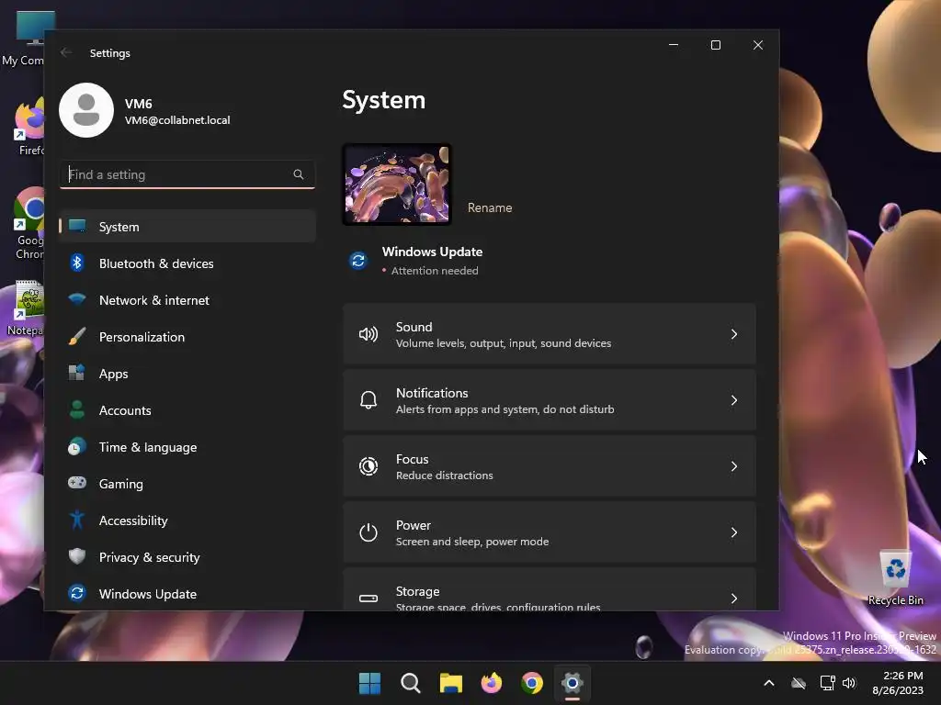Click the Wi-Fi network icon in sidebar
Image resolution: width=941 pixels, height=705 pixels.
(77, 299)
